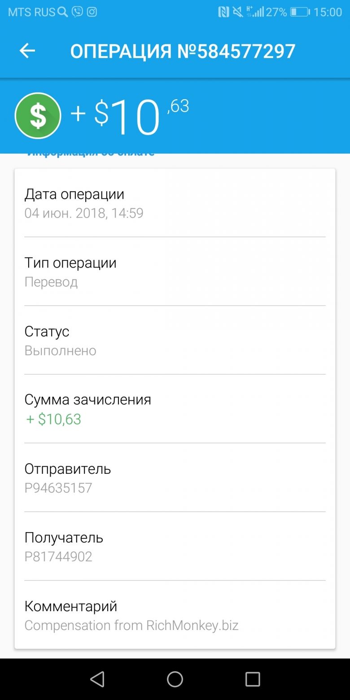This screenshot has height=700, width=350.
Task: Tap the search icon in status bar
Action: pyautogui.click(x=63, y=12)
